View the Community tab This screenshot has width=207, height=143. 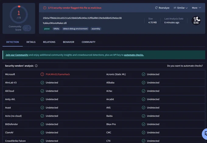(89, 42)
